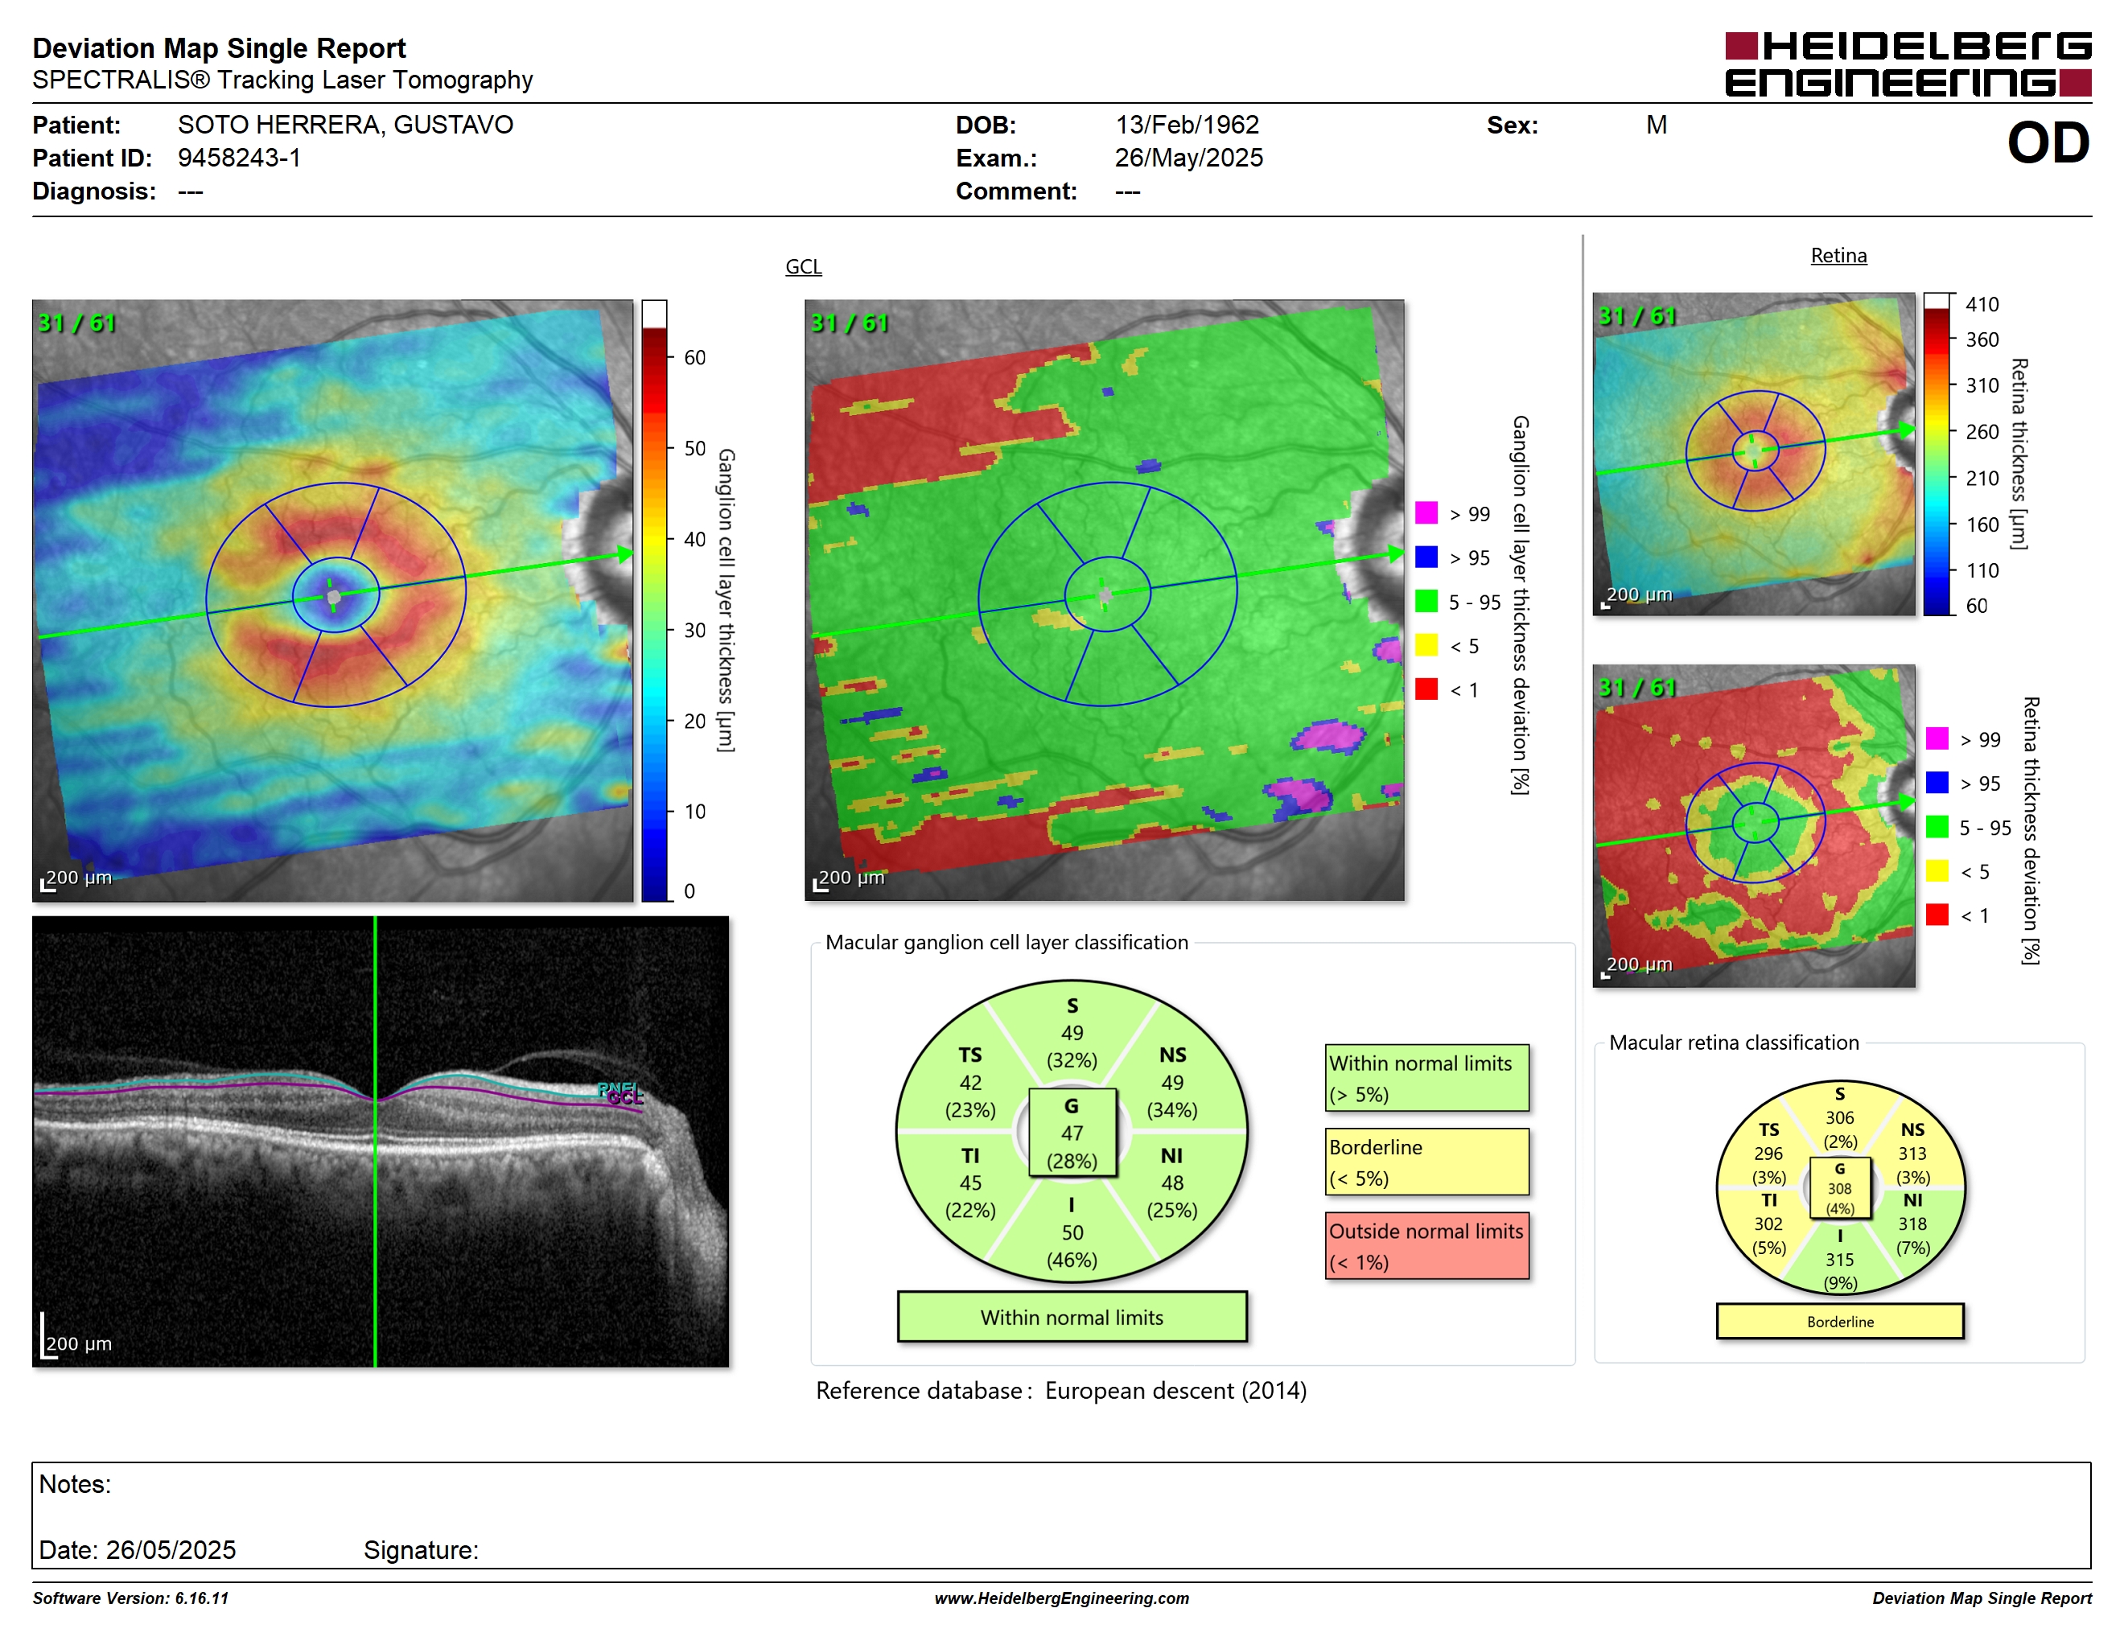The height and width of the screenshot is (1641, 2124).
Task: Click the GCL G center value 47
Action: [1072, 1133]
